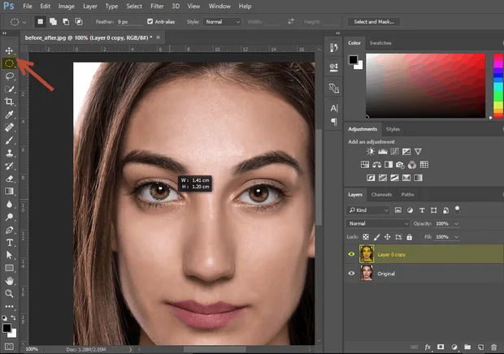Screen dimensions: 504x354
Task: Toggle the Anti-alias checkbox
Action: pos(150,21)
